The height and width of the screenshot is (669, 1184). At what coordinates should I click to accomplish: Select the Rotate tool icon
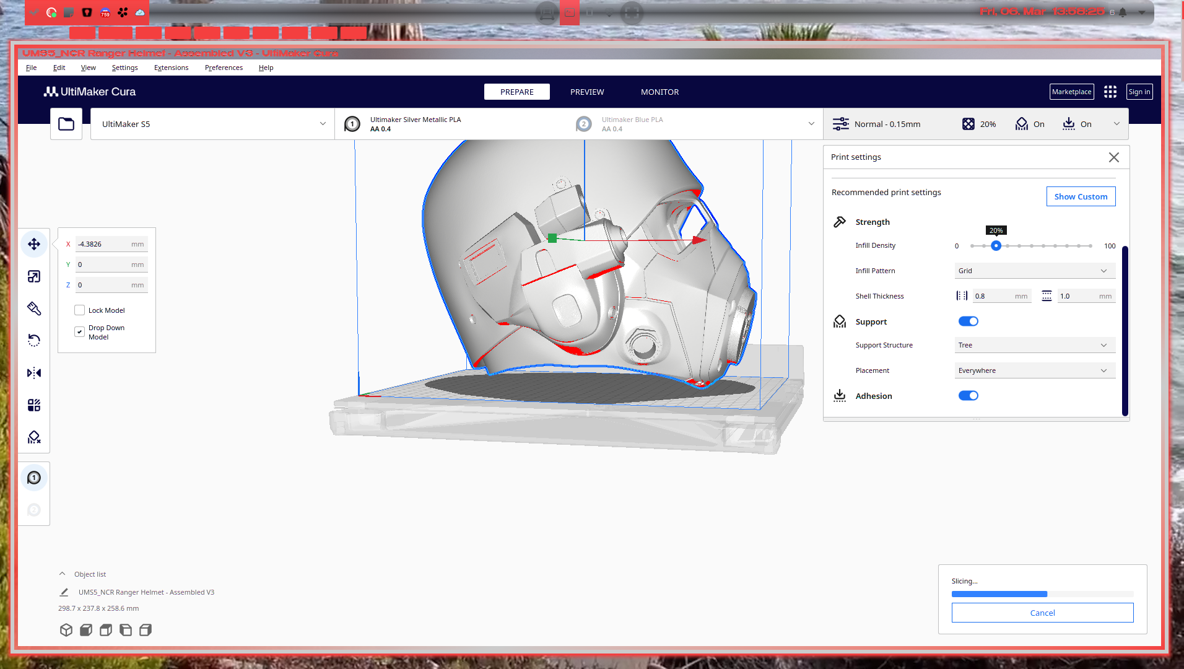[x=34, y=341]
